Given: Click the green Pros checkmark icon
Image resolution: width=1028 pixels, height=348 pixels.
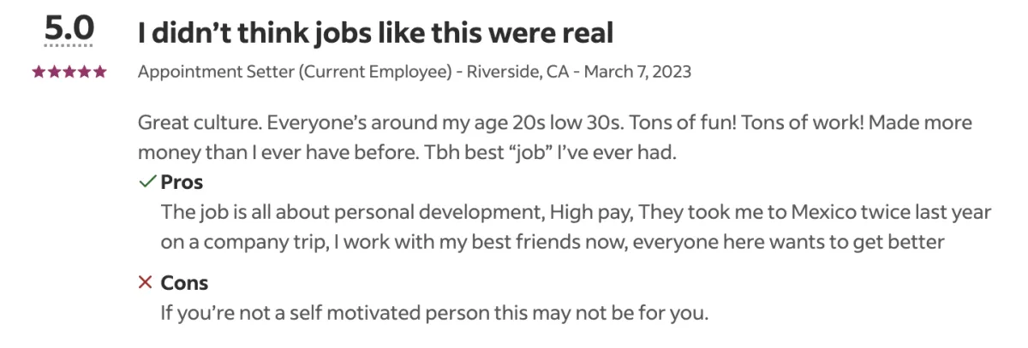Looking at the screenshot, I should click(146, 182).
